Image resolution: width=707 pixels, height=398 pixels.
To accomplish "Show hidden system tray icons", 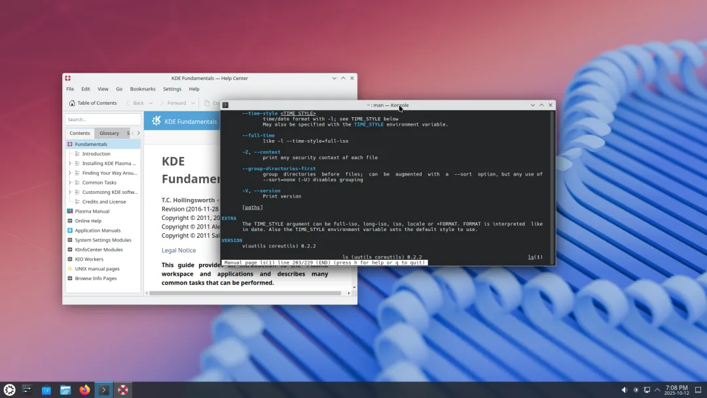I will (x=657, y=390).
